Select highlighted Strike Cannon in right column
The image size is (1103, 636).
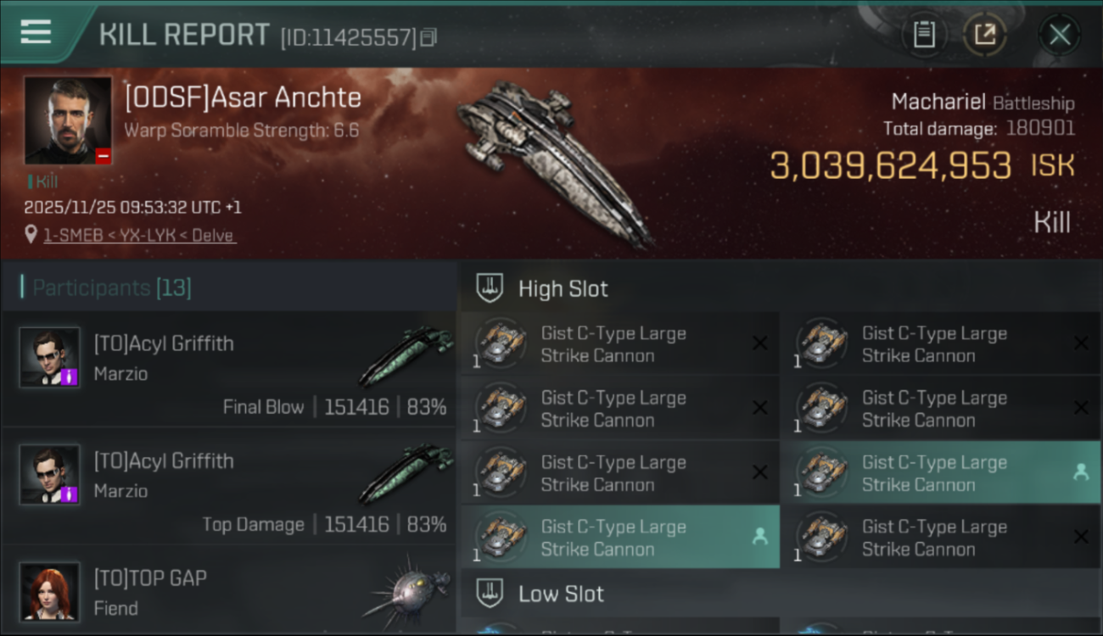point(940,472)
